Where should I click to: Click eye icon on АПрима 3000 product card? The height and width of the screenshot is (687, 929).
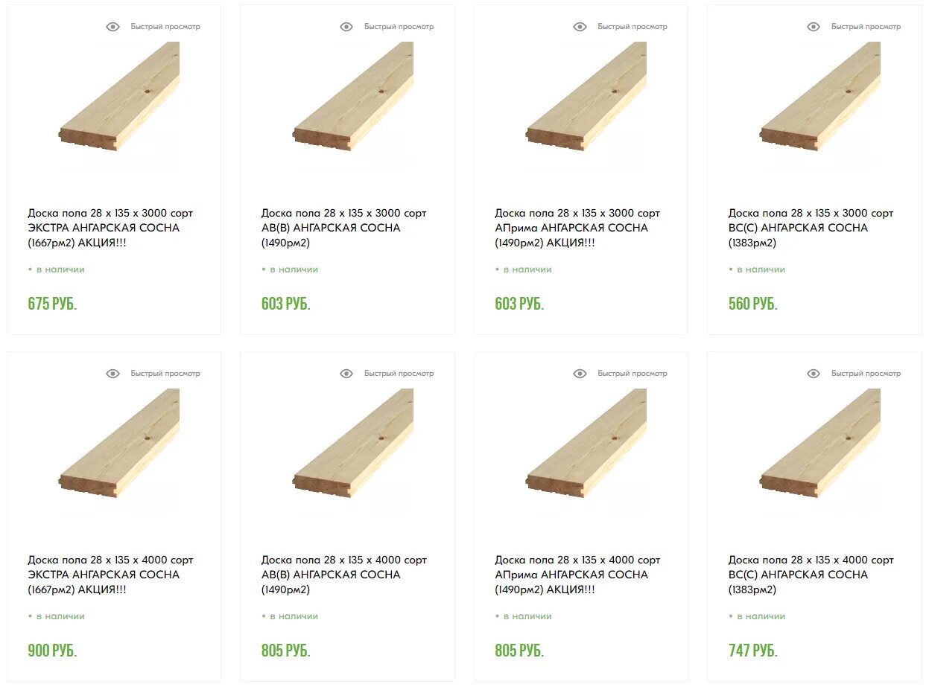580,27
